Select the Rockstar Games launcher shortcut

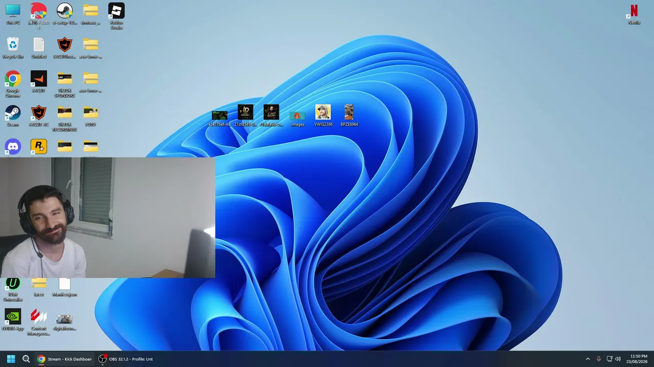[x=39, y=148]
